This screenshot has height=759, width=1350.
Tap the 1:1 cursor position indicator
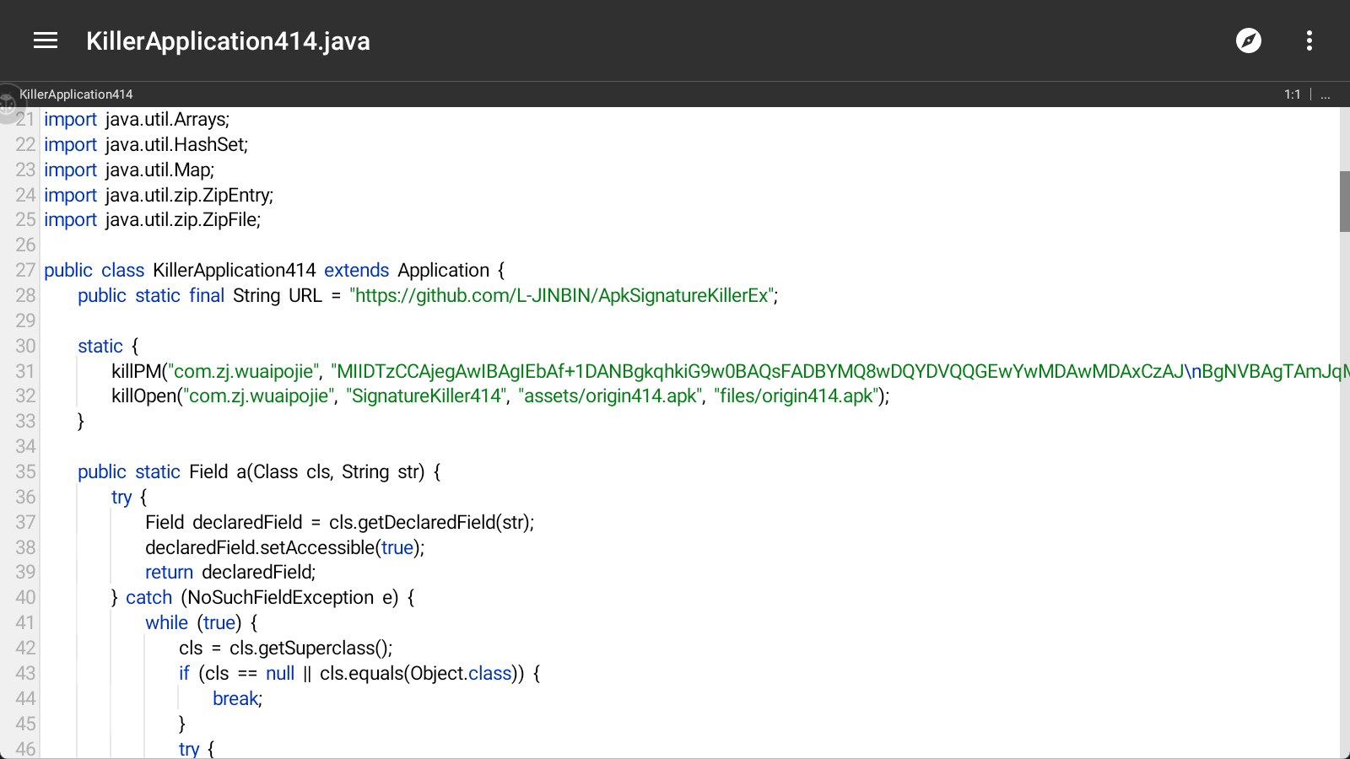coord(1292,94)
